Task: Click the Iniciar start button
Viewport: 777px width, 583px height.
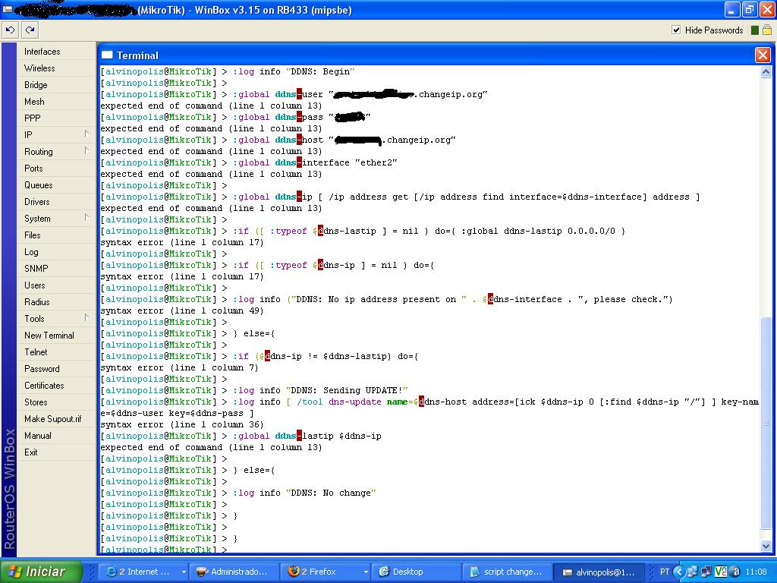Action: coord(41,572)
